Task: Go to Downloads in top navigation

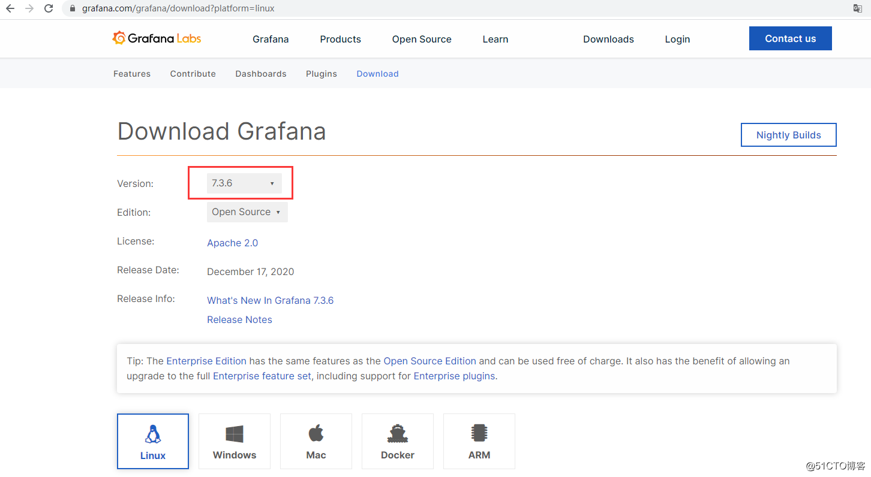Action: coord(608,39)
